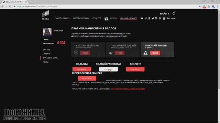Open the Twitter bird icon

point(153,18)
